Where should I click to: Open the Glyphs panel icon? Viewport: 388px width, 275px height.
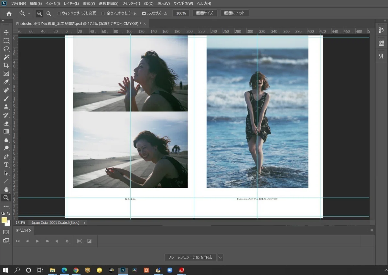(x=381, y=56)
